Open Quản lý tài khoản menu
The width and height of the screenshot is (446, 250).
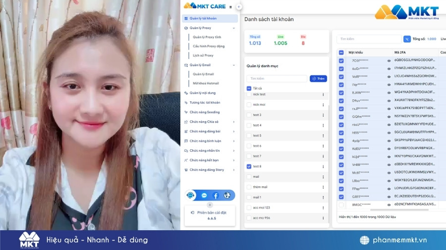210,18
